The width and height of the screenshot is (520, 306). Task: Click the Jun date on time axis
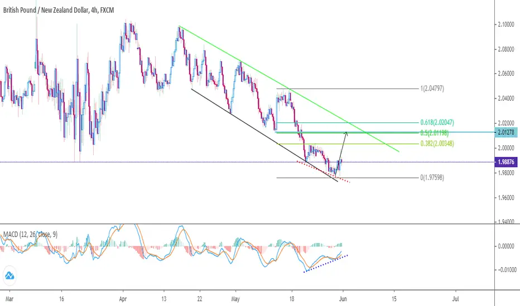[343, 299]
